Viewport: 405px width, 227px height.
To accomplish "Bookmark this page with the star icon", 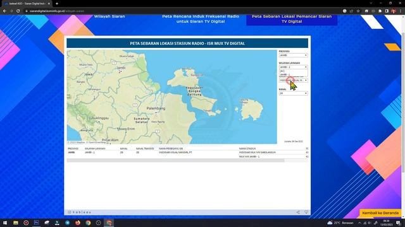I will (358, 11).
